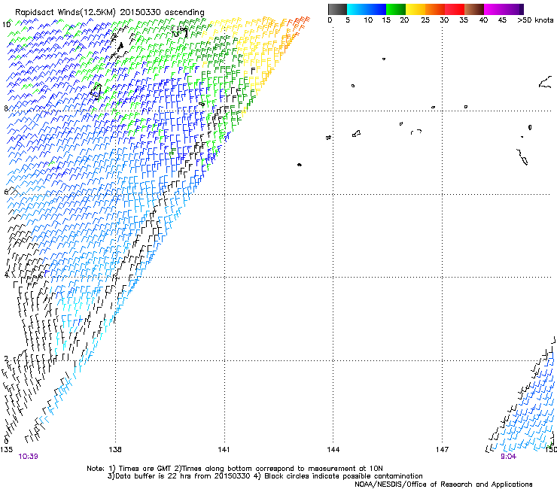557x489 pixels.
Task: Click the longitude label 141
Action: coord(224,450)
